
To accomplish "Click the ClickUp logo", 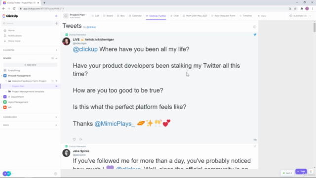I will click(10, 16).
